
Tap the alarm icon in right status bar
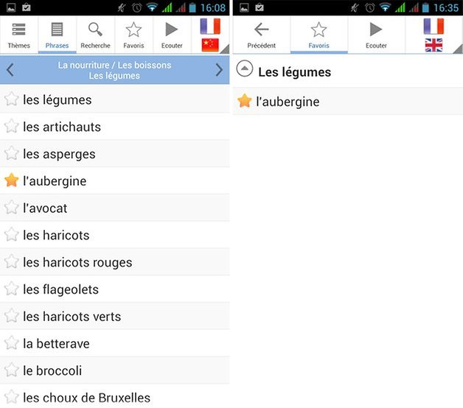tap(369, 7)
